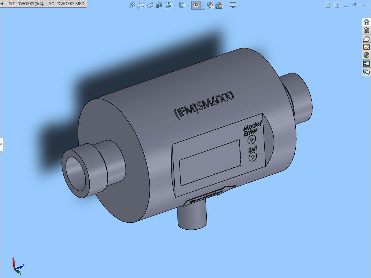Expand View Orientation dropdown arrow

coord(175,5)
